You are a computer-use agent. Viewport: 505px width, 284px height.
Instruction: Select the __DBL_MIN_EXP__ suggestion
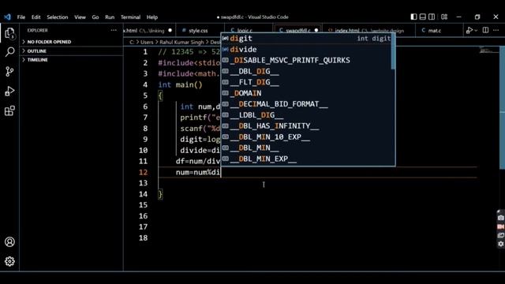(x=306, y=159)
